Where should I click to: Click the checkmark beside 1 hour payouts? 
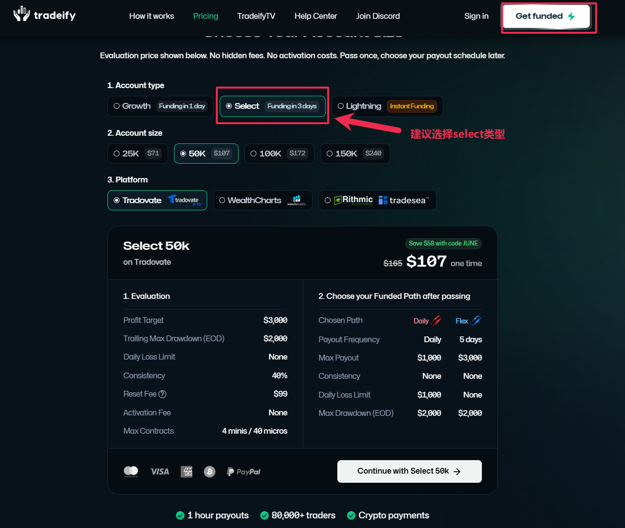click(x=180, y=515)
